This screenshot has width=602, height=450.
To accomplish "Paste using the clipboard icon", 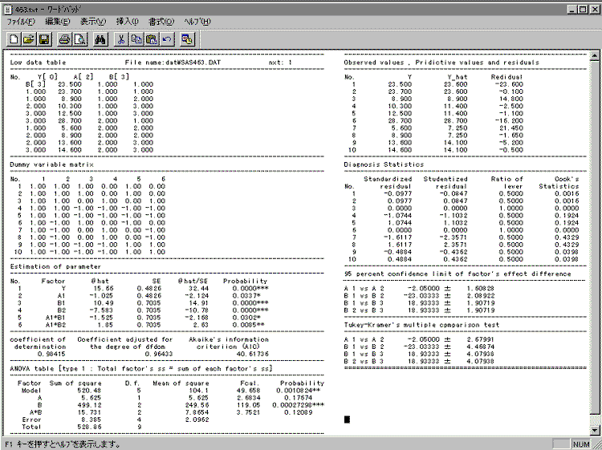I will tap(151, 39).
